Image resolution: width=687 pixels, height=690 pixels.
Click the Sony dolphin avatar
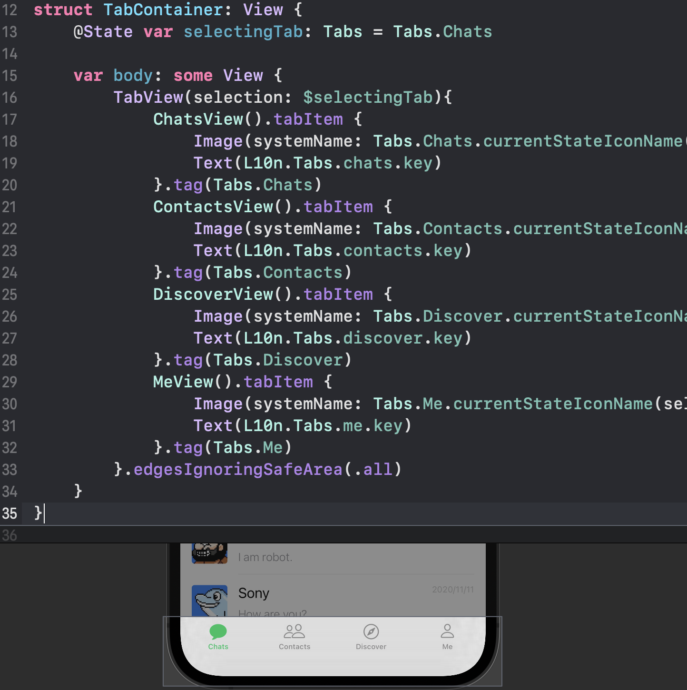[x=209, y=601]
